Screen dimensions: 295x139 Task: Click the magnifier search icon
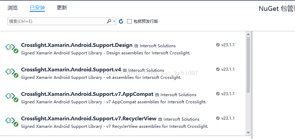pos(109,21)
